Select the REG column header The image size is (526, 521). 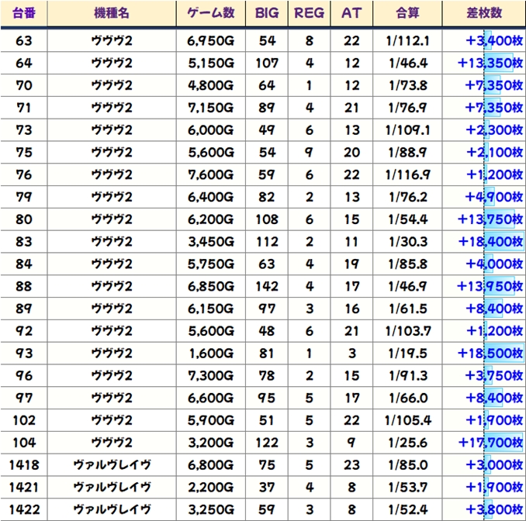click(x=310, y=13)
